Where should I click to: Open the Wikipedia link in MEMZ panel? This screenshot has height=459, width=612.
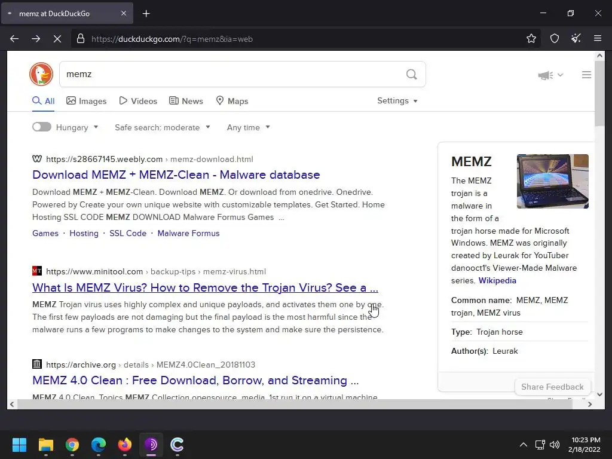(x=497, y=280)
